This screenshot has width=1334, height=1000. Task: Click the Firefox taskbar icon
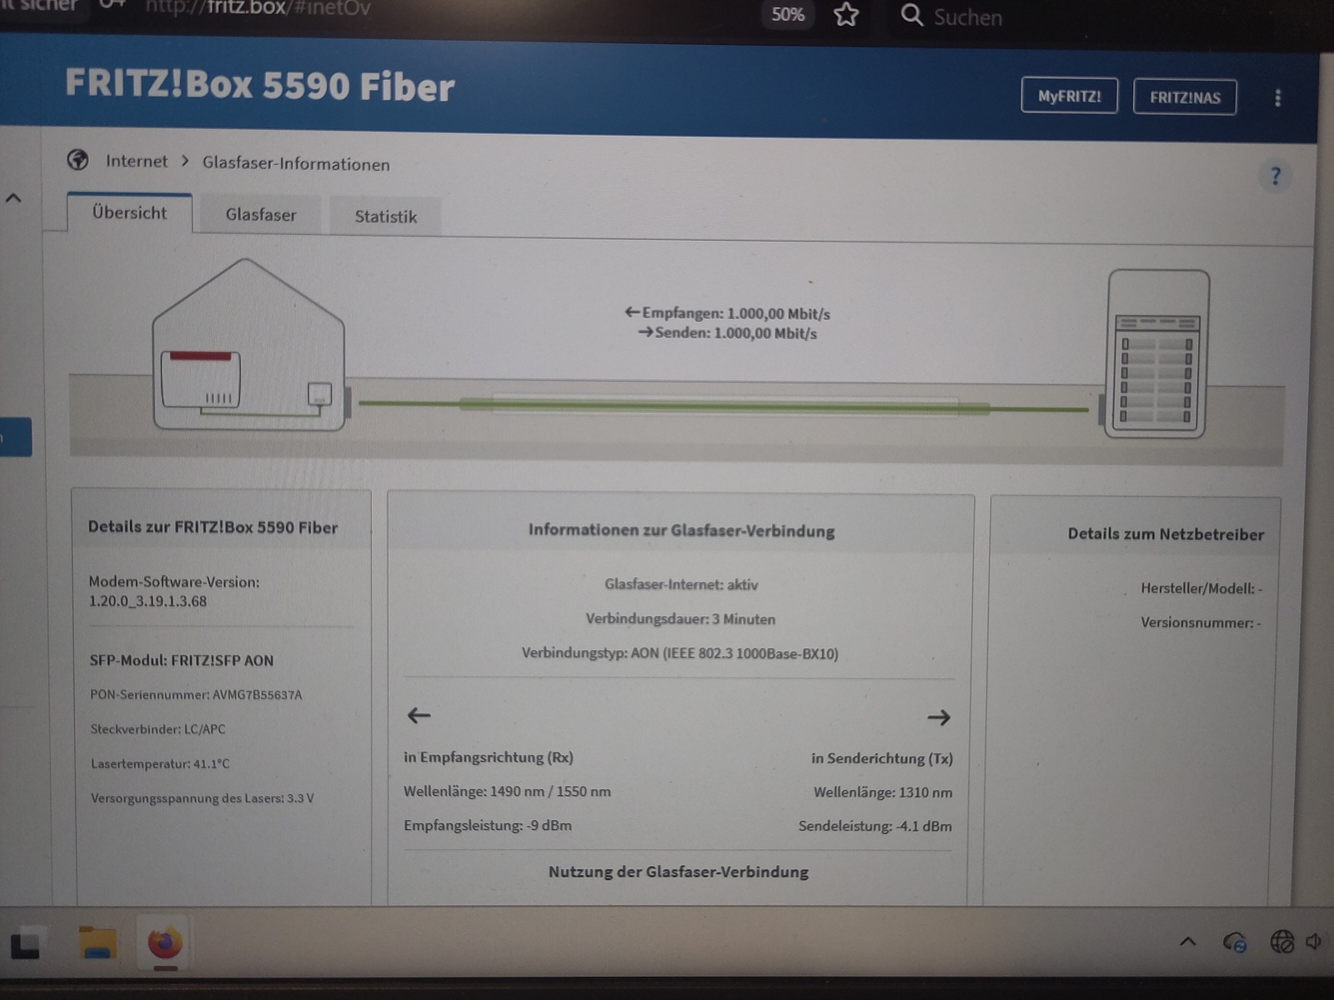point(164,943)
